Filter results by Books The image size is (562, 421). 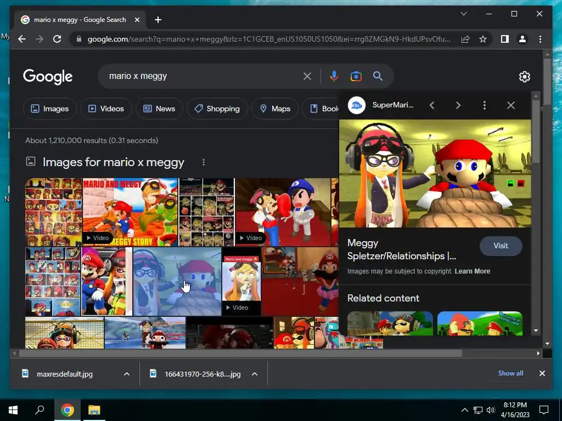pyautogui.click(x=321, y=109)
